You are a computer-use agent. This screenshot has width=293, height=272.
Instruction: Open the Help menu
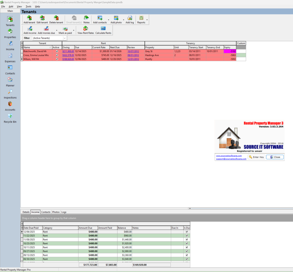tap(37, 6)
